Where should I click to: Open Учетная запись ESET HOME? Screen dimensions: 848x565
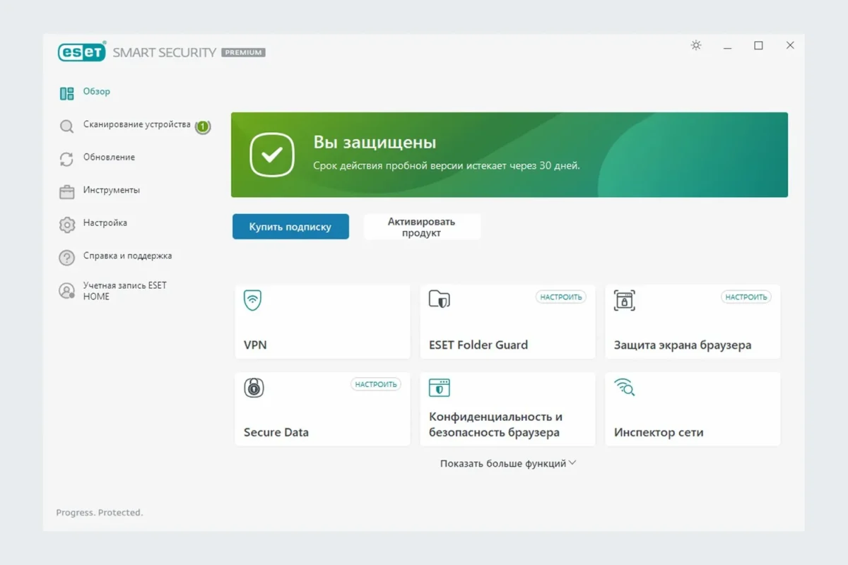(x=125, y=291)
